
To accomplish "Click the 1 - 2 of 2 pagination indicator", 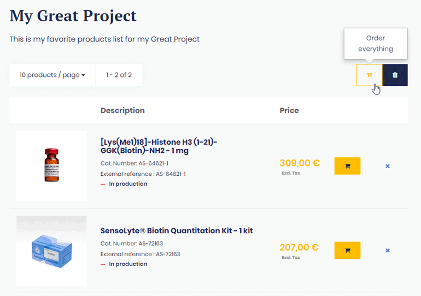I will tap(119, 75).
